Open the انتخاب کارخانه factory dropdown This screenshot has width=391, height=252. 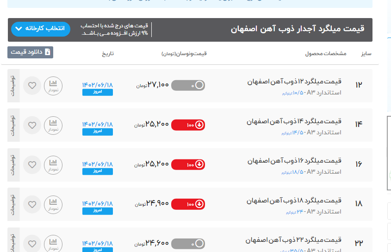click(39, 29)
